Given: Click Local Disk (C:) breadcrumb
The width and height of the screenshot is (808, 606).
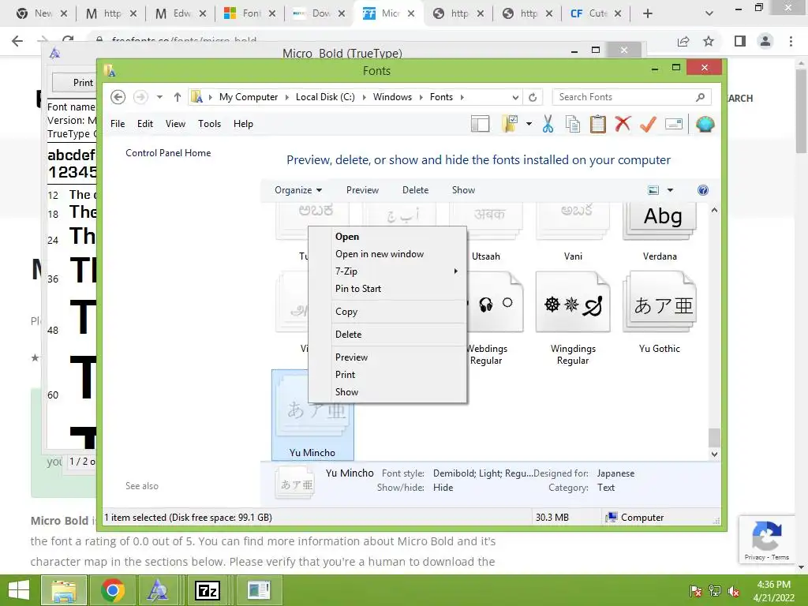Looking at the screenshot, I should (325, 97).
